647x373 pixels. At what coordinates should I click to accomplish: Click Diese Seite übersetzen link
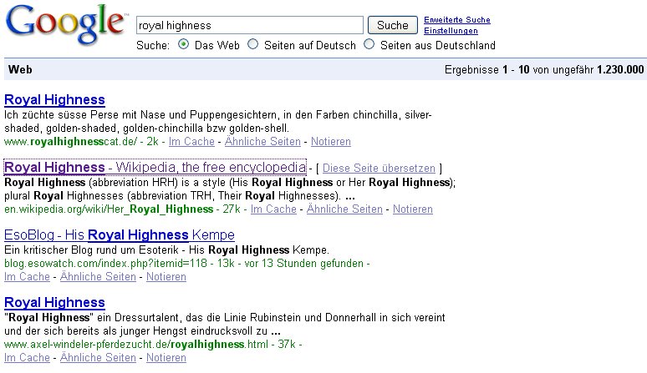tap(379, 169)
